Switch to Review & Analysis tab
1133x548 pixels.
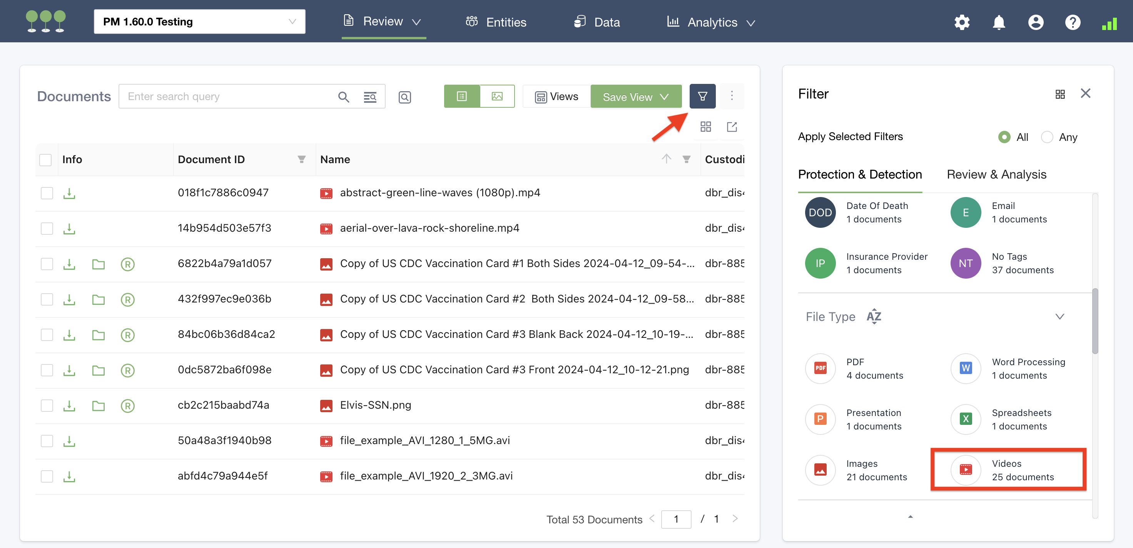pos(996,175)
